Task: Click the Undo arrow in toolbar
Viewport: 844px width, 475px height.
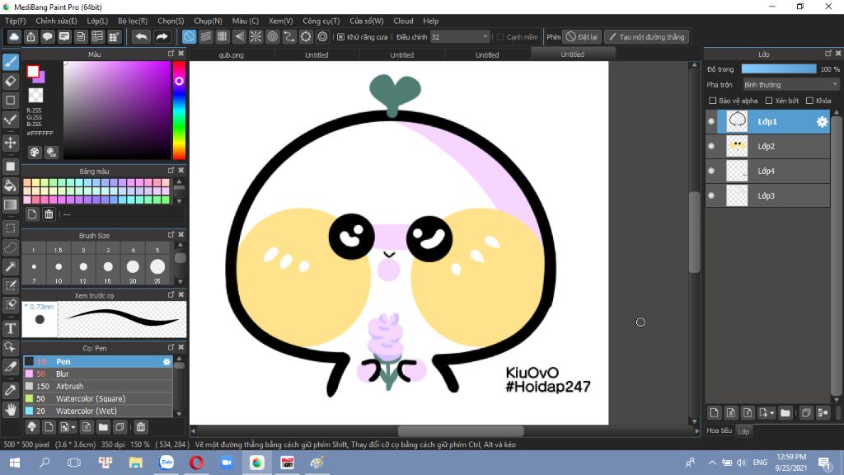Action: (141, 36)
